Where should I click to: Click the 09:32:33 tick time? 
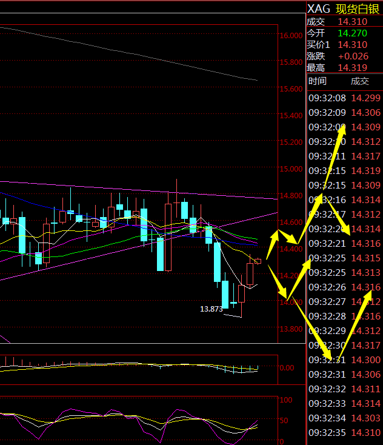[327, 404]
